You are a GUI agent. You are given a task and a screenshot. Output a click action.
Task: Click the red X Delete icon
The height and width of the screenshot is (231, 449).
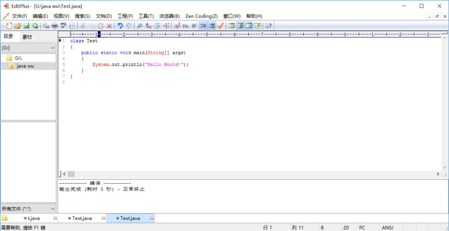pos(109,26)
